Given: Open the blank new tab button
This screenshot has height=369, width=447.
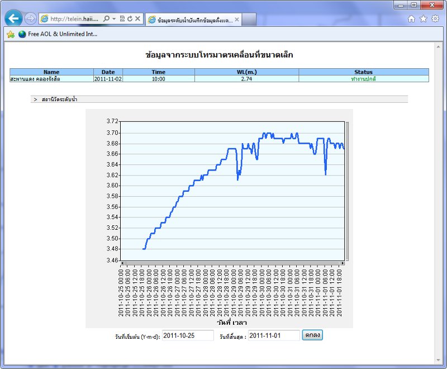Looking at the screenshot, I should pyautogui.click(x=249, y=20).
